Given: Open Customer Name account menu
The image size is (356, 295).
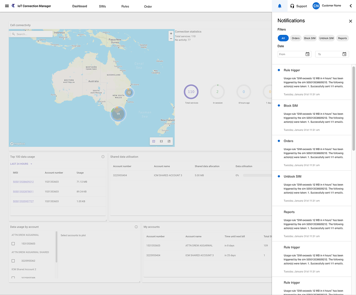Looking at the screenshot, I should 331,5.
